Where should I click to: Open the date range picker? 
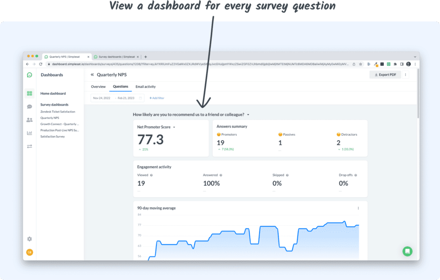117,98
